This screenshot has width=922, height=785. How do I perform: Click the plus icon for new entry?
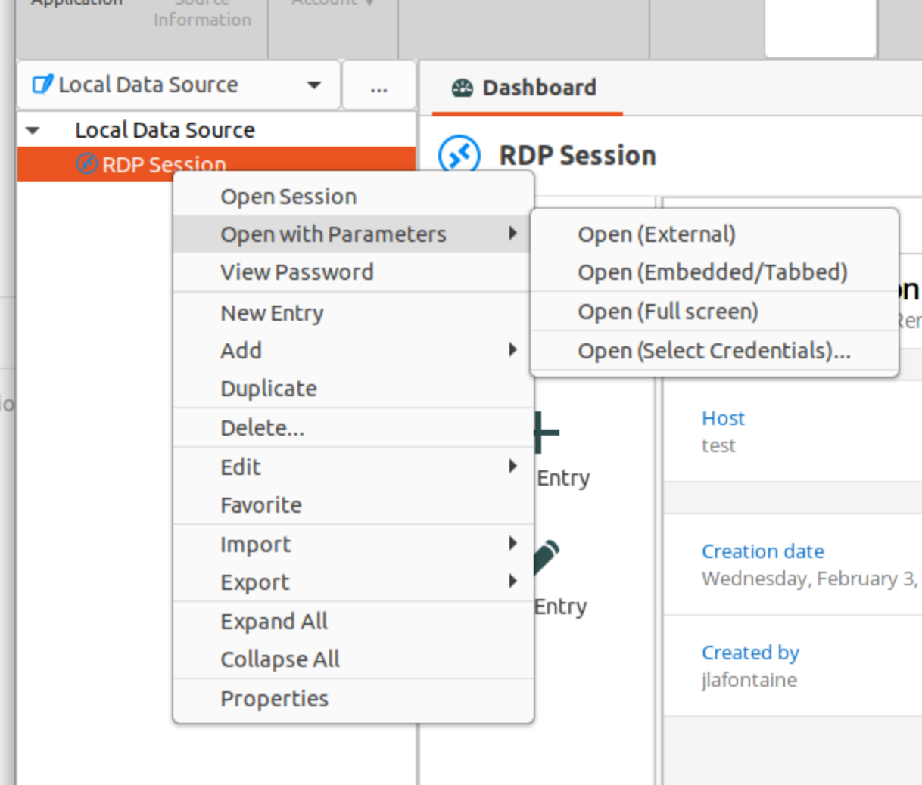pyautogui.click(x=547, y=433)
